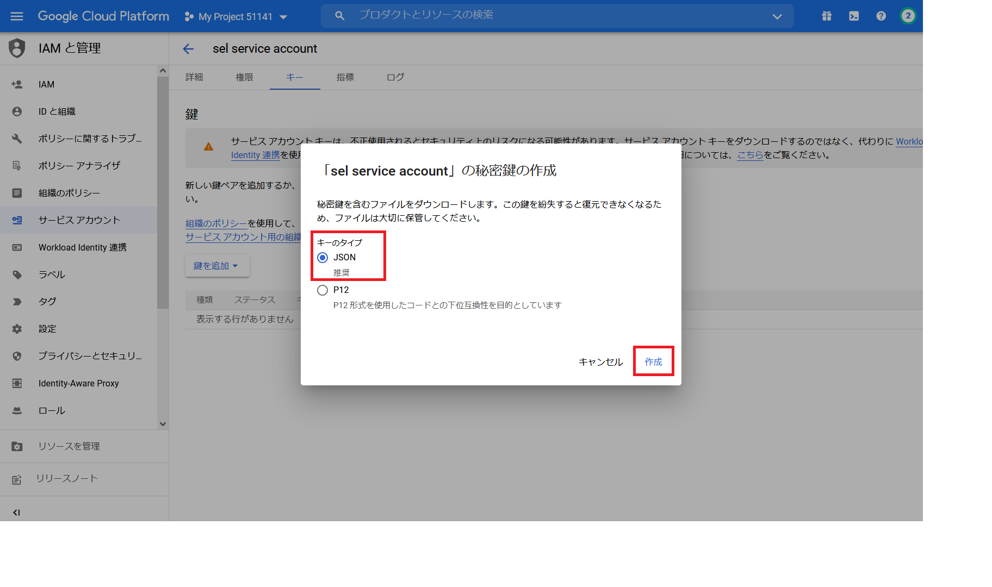Click the 作成 button in dialog

pyautogui.click(x=653, y=361)
